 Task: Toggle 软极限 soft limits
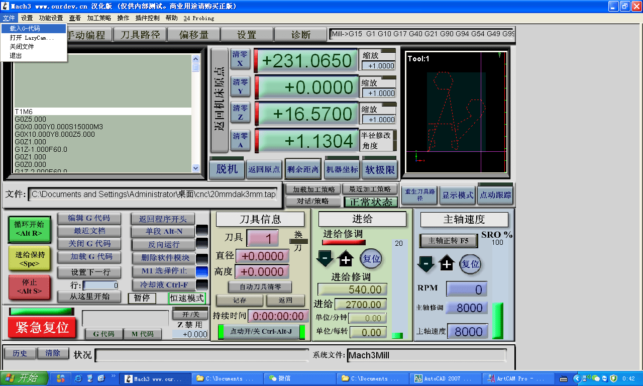point(380,169)
